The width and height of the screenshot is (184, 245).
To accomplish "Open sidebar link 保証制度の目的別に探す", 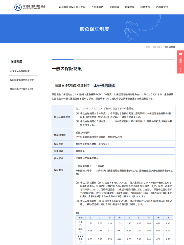I will (x=22, y=80).
